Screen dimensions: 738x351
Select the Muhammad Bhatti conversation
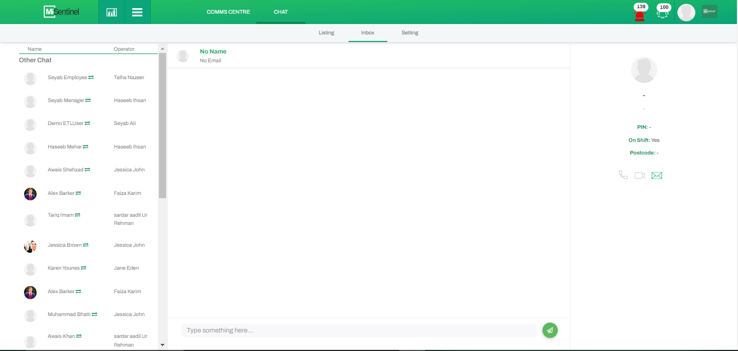pos(69,314)
